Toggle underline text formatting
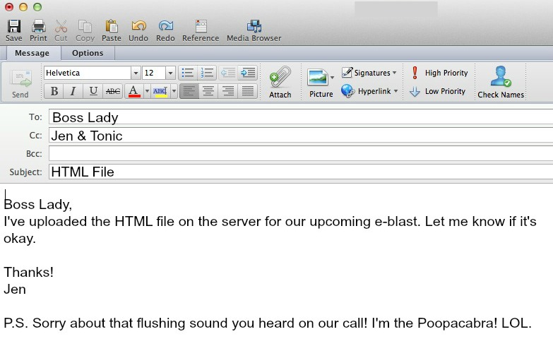553x351 pixels. (x=93, y=91)
